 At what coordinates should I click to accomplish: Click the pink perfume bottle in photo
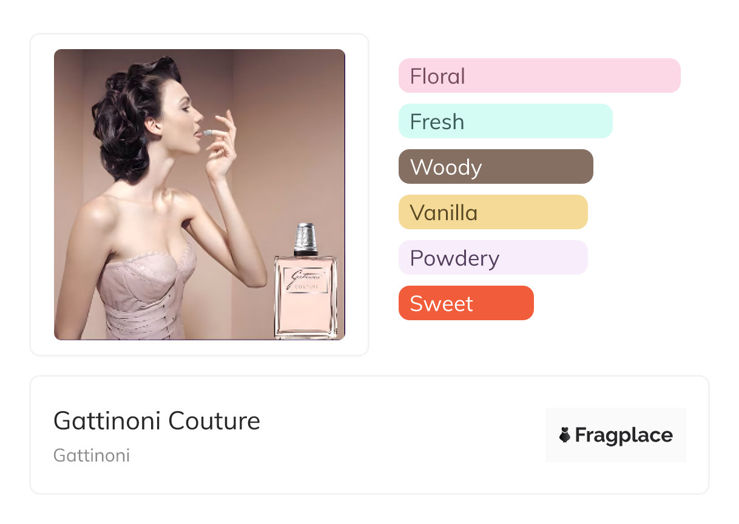[305, 281]
